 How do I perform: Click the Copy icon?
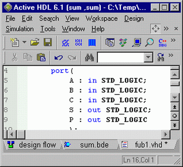pos(28,57)
